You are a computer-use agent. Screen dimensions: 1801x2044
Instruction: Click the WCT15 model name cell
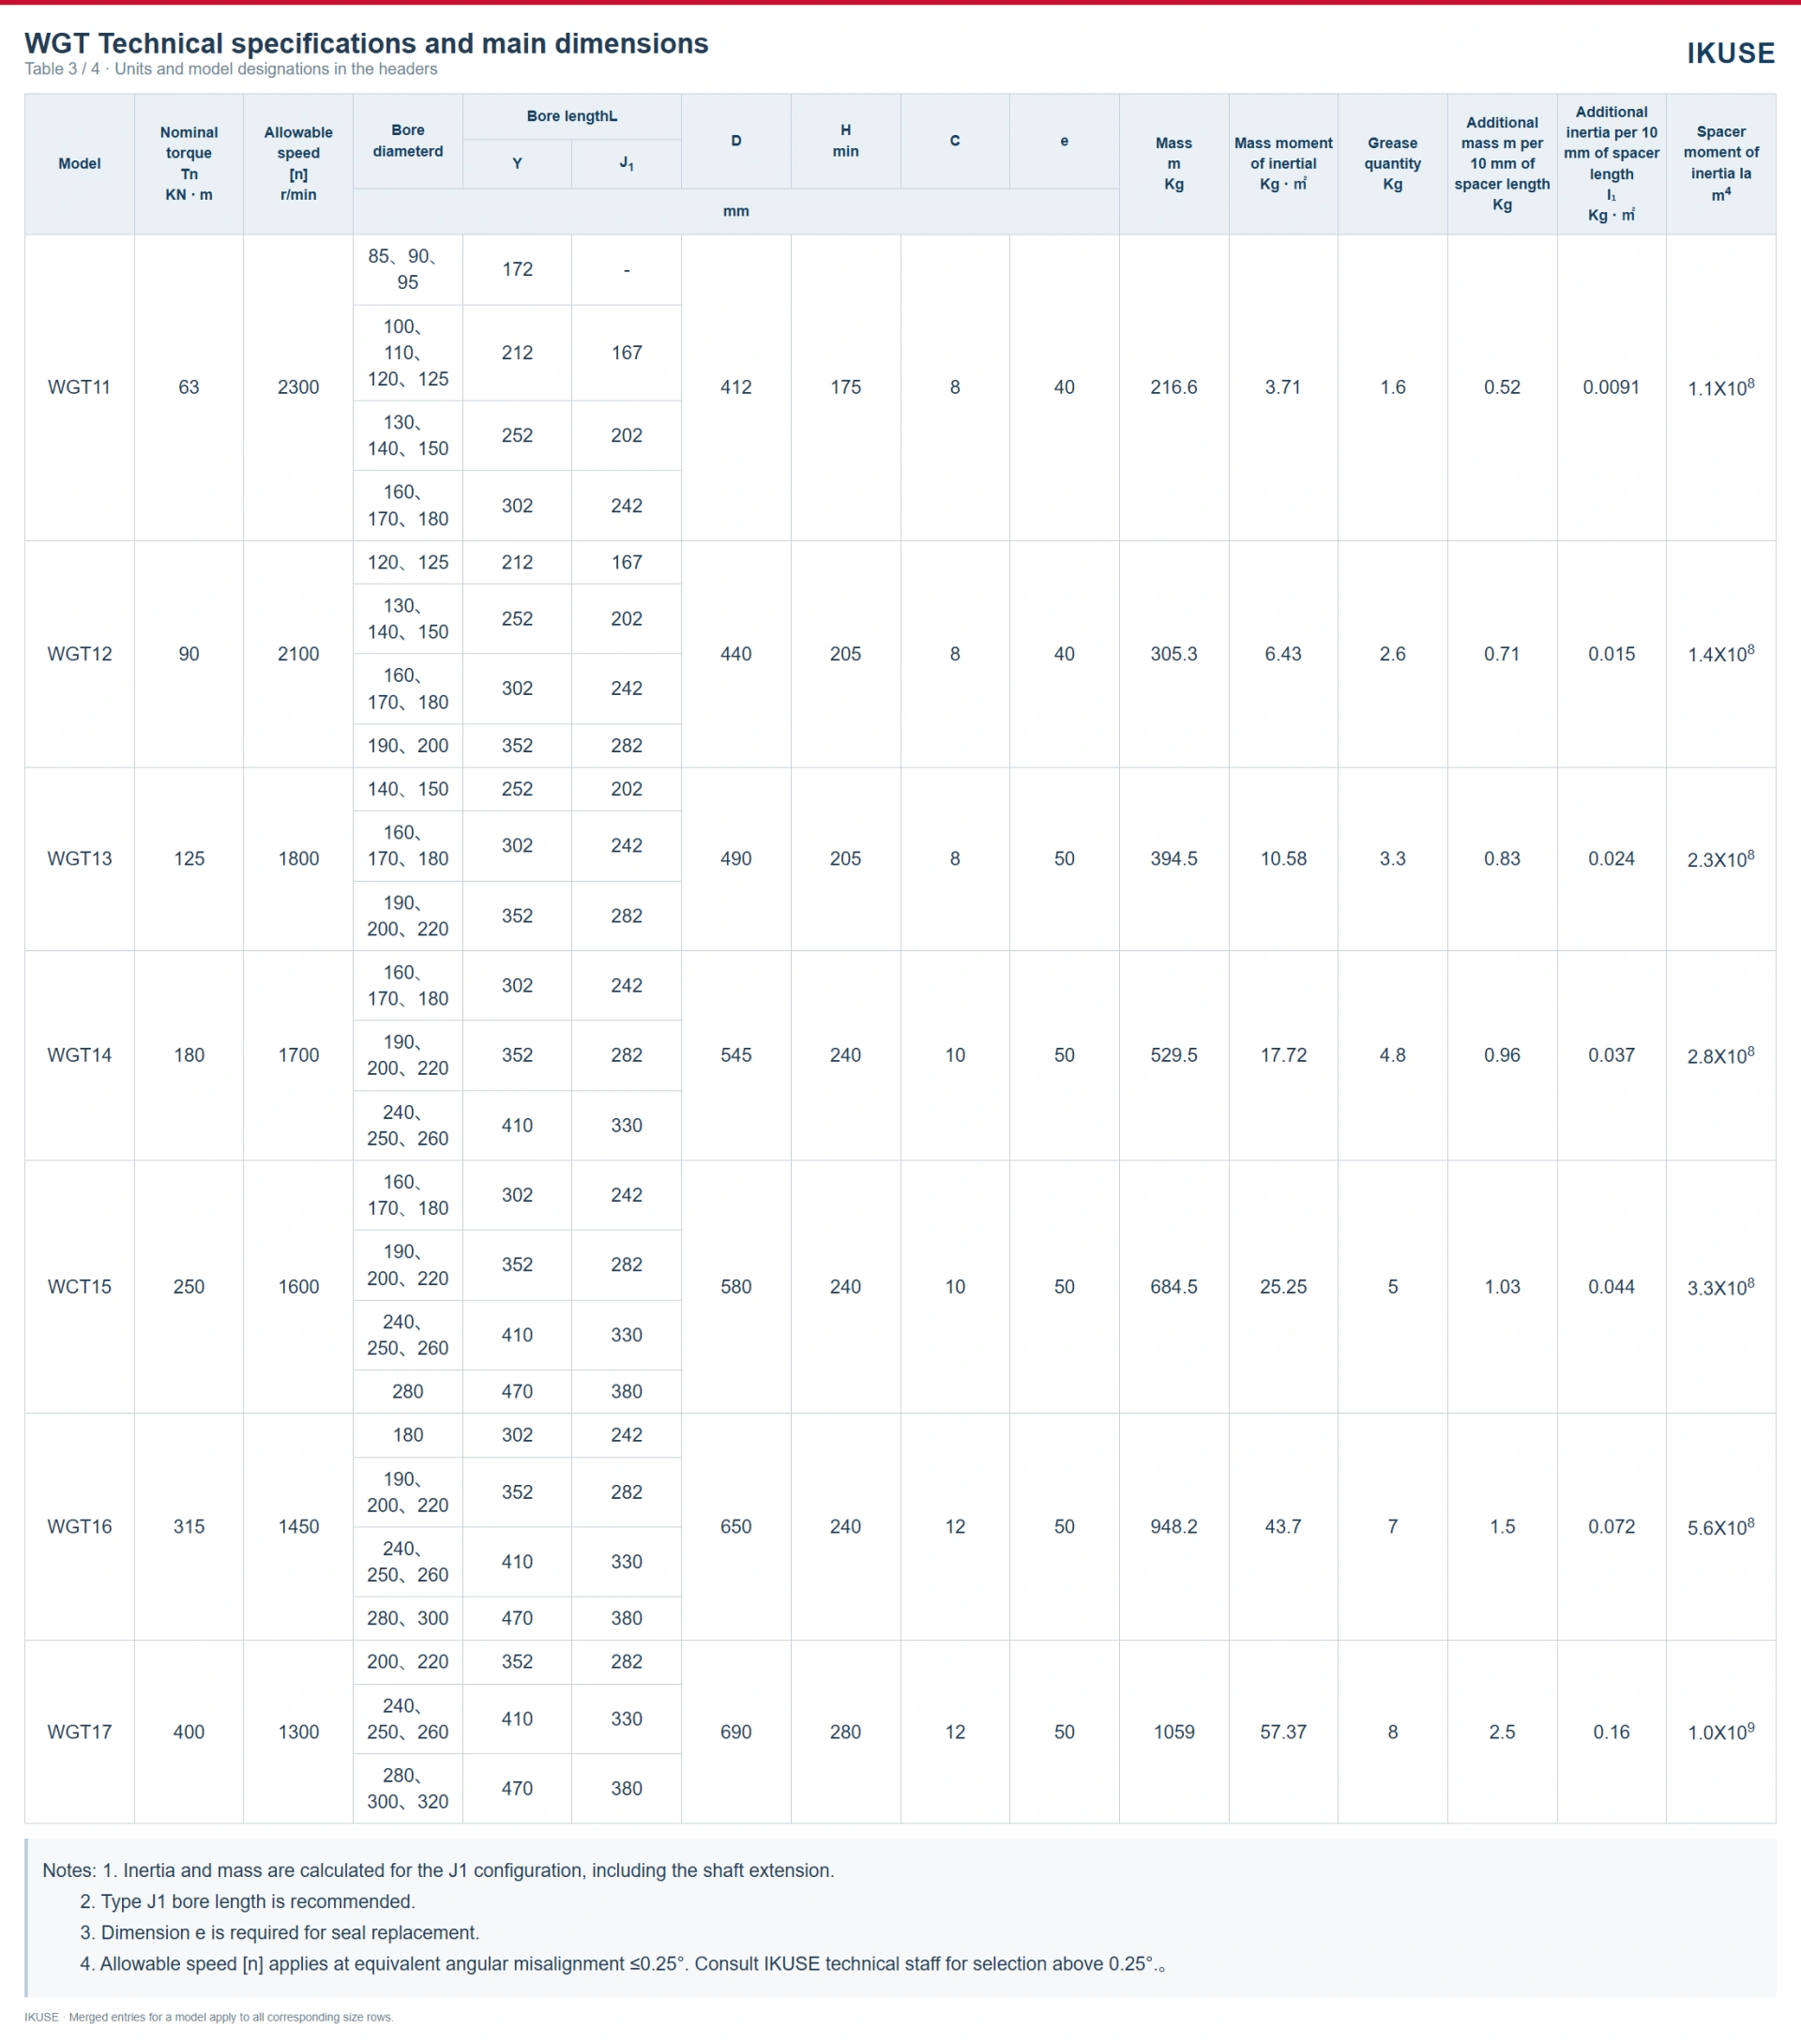pos(79,1287)
